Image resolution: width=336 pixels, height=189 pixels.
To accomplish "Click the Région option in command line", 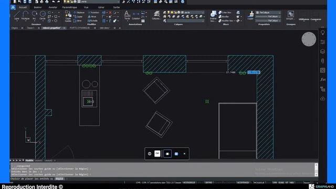I will point(59,178).
